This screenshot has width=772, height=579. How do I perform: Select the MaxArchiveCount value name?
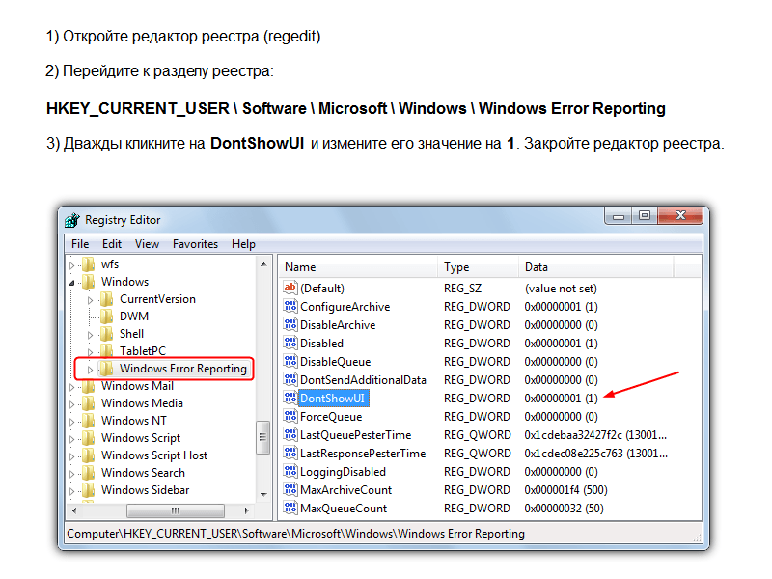(x=346, y=490)
